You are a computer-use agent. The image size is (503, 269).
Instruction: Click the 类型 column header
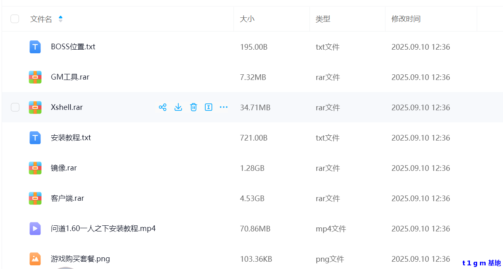(323, 19)
